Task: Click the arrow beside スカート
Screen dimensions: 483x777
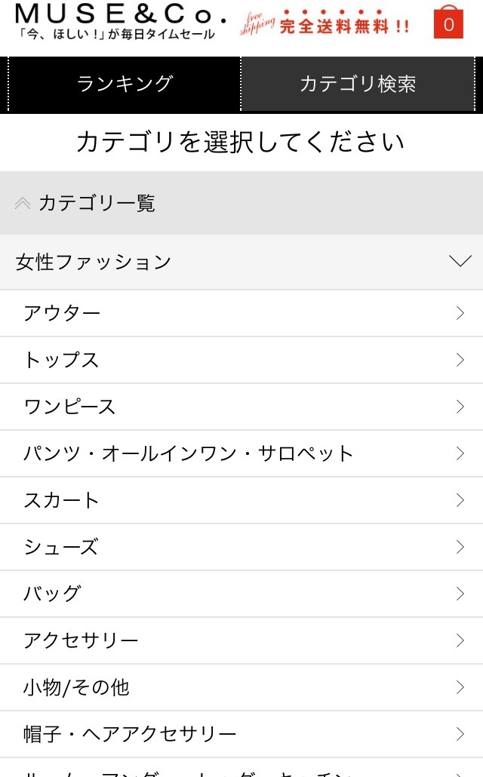Action: click(460, 500)
